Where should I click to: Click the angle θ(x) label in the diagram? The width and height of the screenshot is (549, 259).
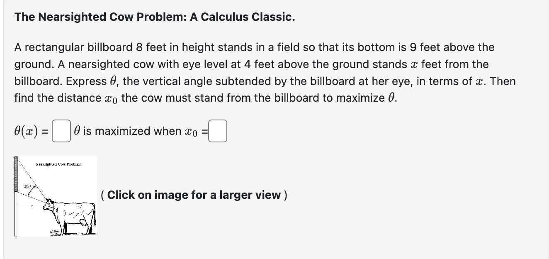point(27,187)
